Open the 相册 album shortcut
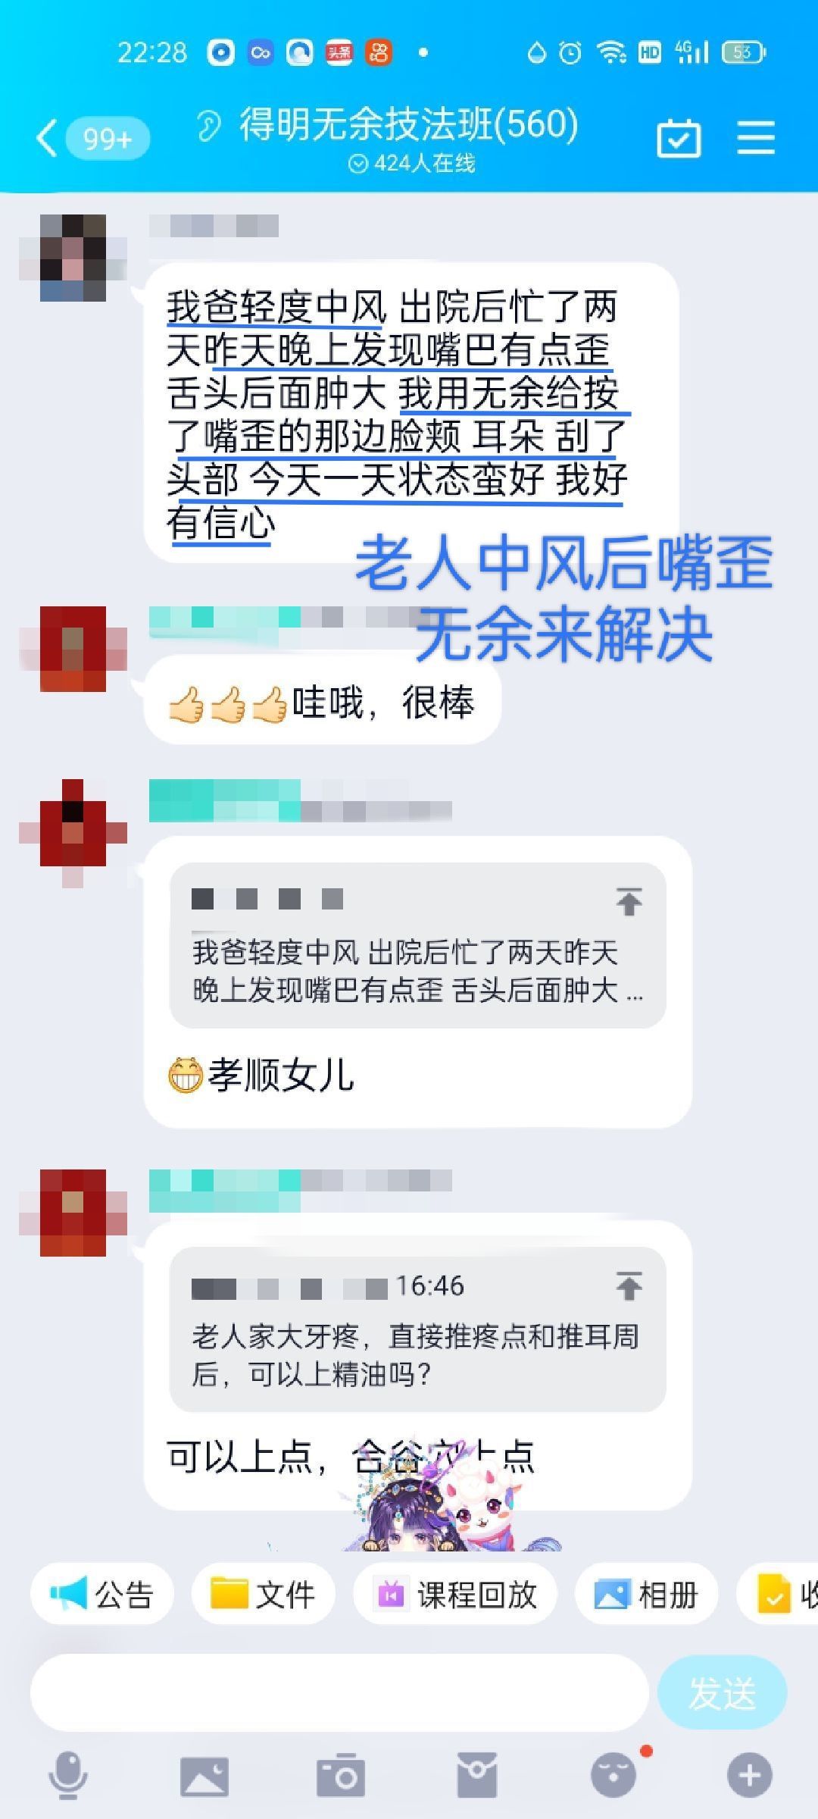Viewport: 818px width, 1819px height. pos(646,1594)
